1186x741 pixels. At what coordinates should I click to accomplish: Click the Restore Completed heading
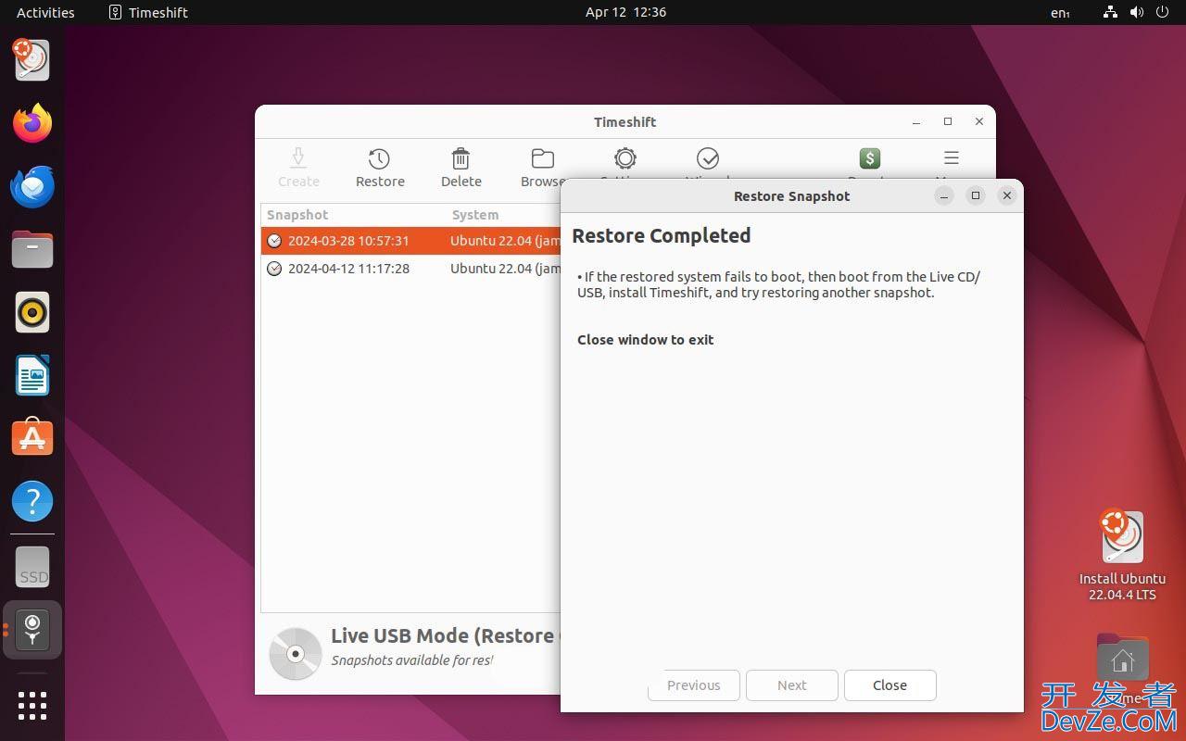pos(662,235)
